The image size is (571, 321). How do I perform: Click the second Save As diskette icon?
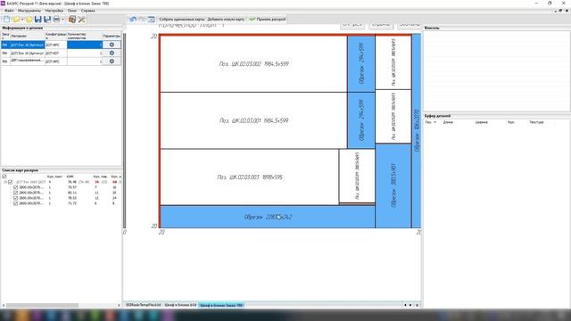(47, 20)
